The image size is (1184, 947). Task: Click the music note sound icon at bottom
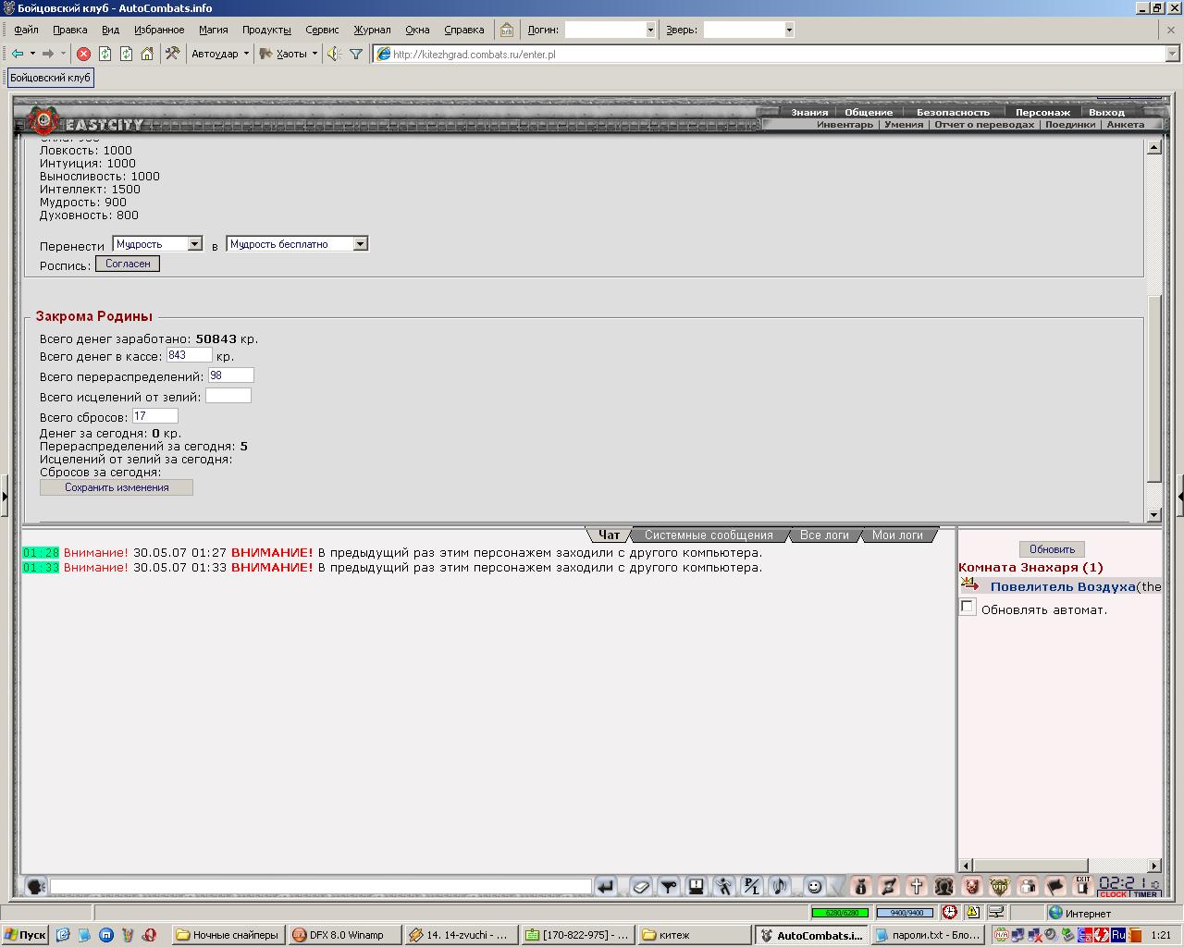point(779,886)
